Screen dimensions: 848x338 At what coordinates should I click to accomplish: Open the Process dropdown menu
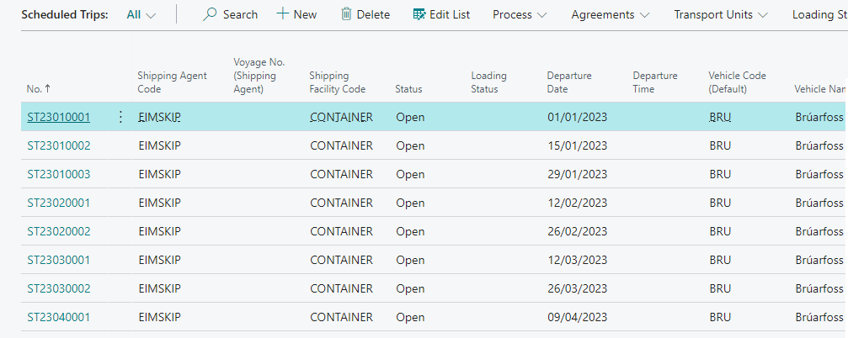(520, 15)
